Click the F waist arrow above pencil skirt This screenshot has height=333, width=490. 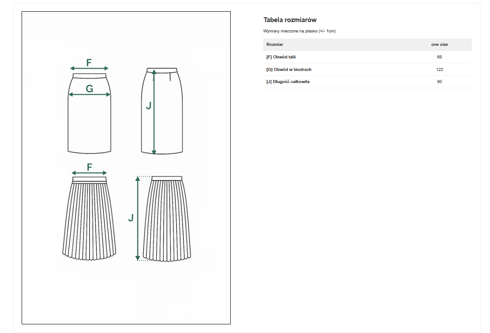(89, 68)
